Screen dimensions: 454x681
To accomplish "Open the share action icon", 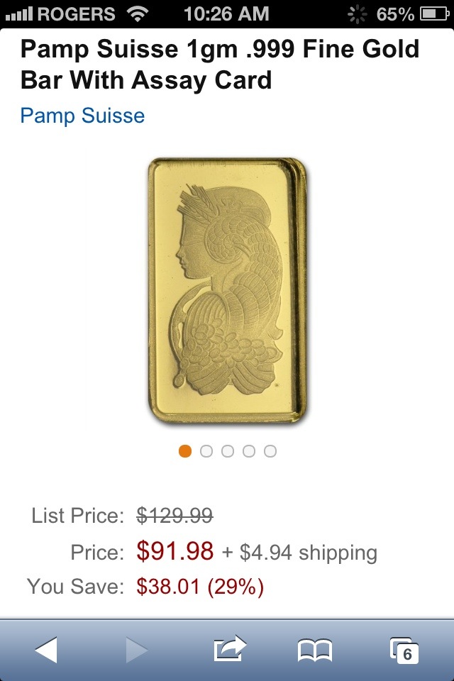I will click(230, 648).
